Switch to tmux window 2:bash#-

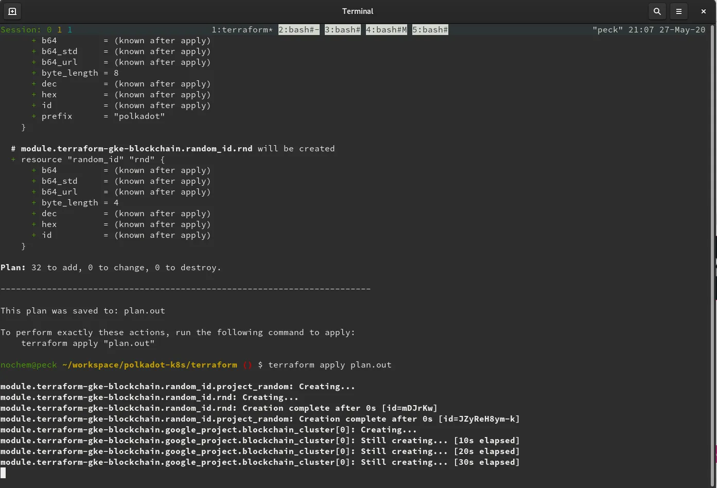point(299,30)
